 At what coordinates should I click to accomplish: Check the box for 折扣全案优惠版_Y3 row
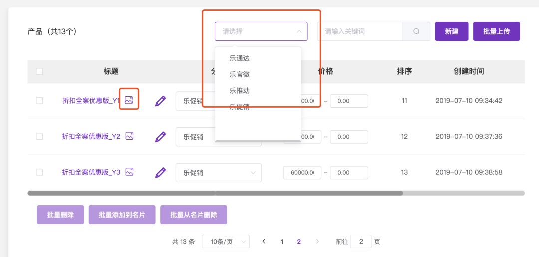click(x=39, y=172)
